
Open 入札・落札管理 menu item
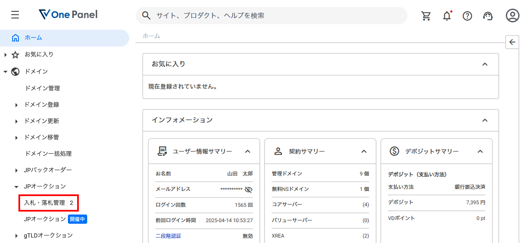pos(48,203)
